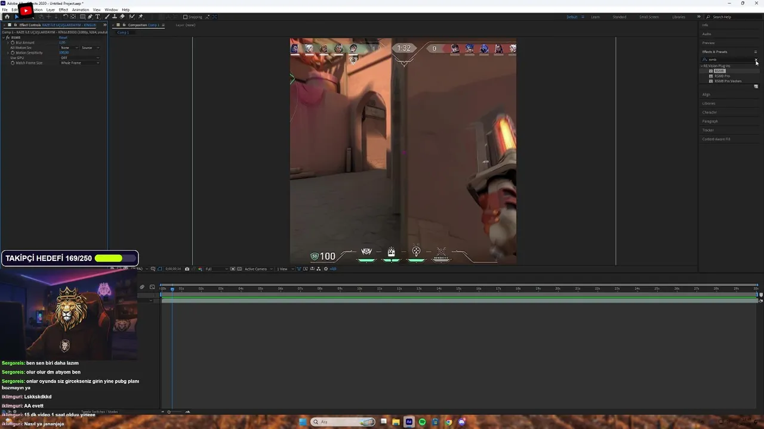
Task: Switch to the Small Screen workspace
Action: (x=649, y=17)
